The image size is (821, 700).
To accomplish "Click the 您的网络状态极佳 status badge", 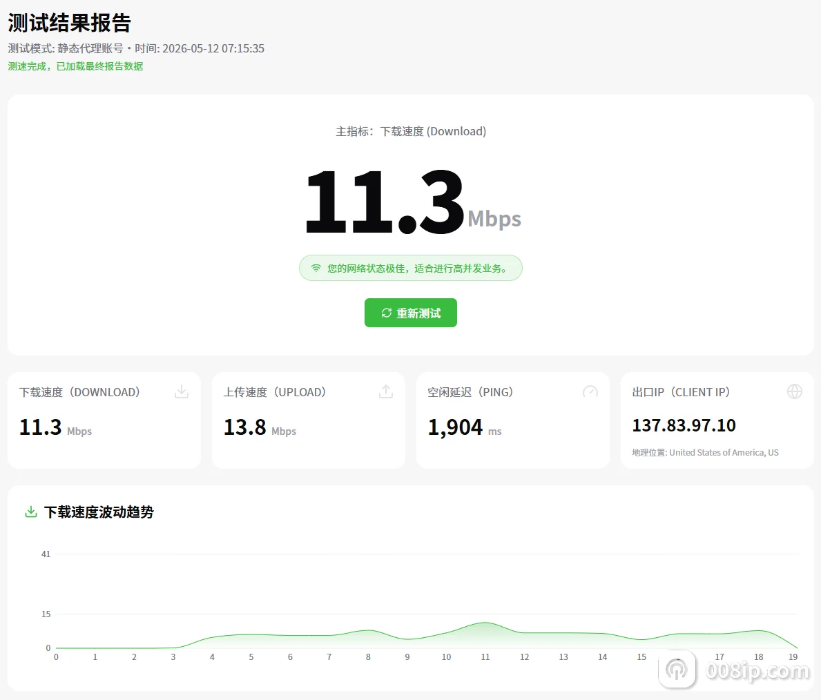I will [x=410, y=268].
